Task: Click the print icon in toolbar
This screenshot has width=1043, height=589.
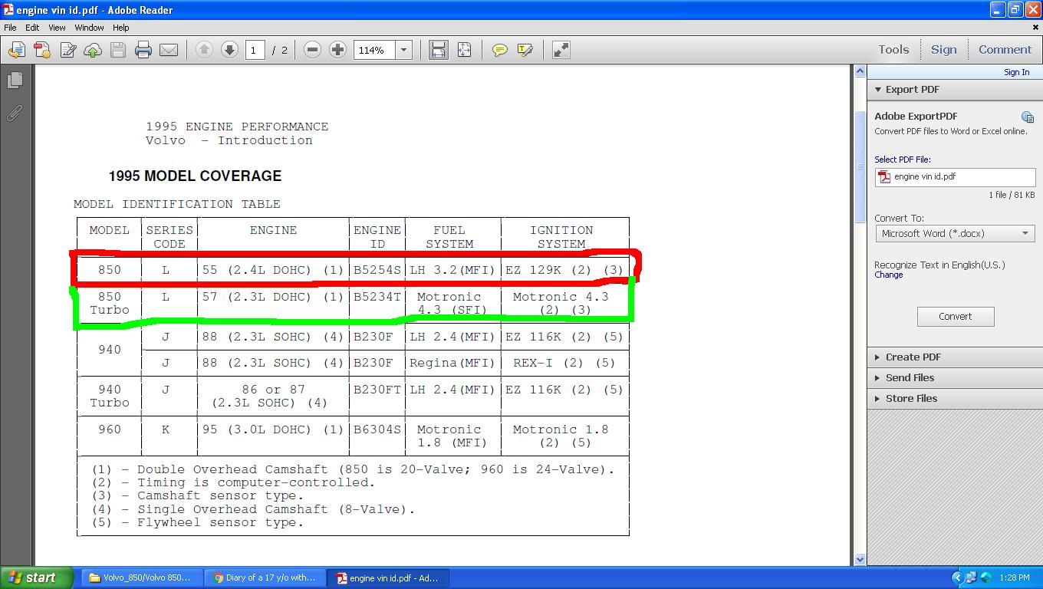Action: pyautogui.click(x=143, y=50)
